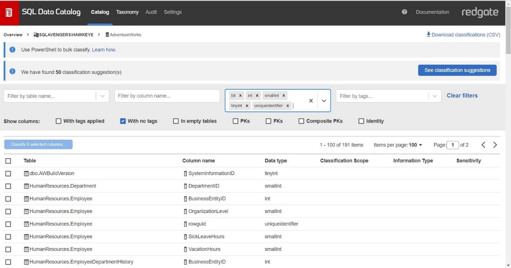The height and width of the screenshot is (268, 511).
Task: Click See classification suggestions button
Action: pos(457,70)
